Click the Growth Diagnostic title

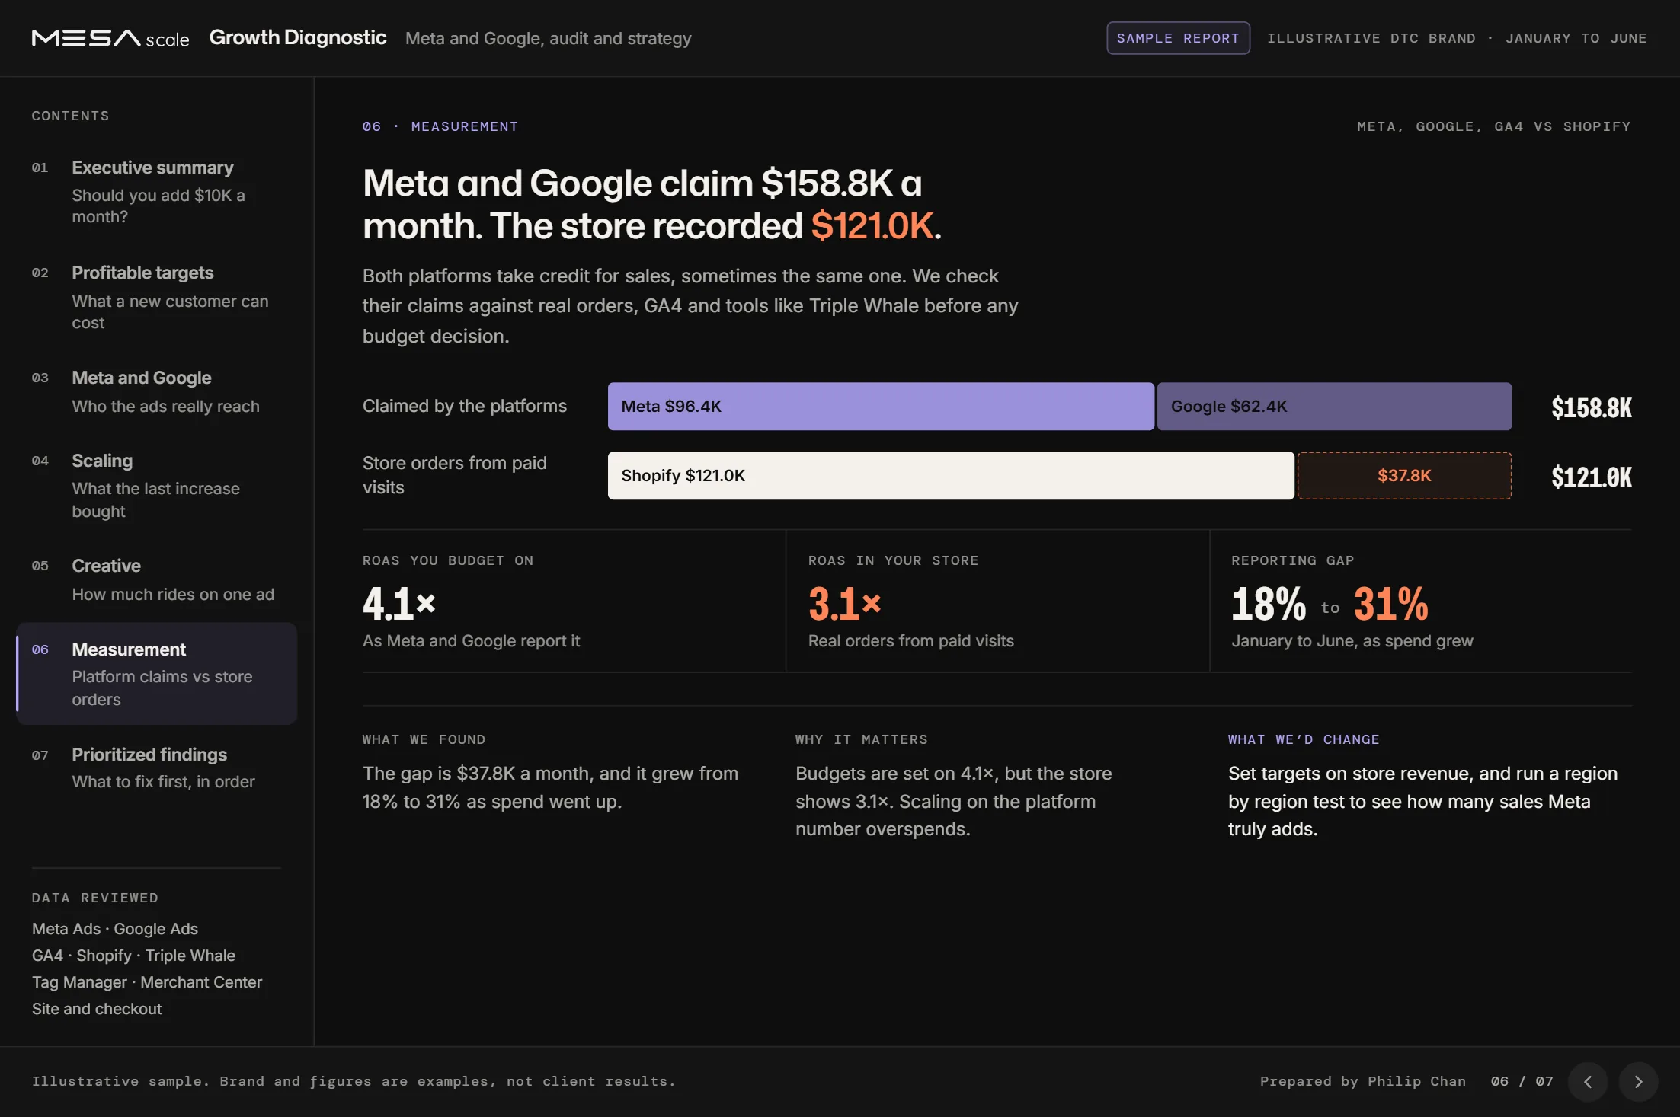pyautogui.click(x=298, y=37)
